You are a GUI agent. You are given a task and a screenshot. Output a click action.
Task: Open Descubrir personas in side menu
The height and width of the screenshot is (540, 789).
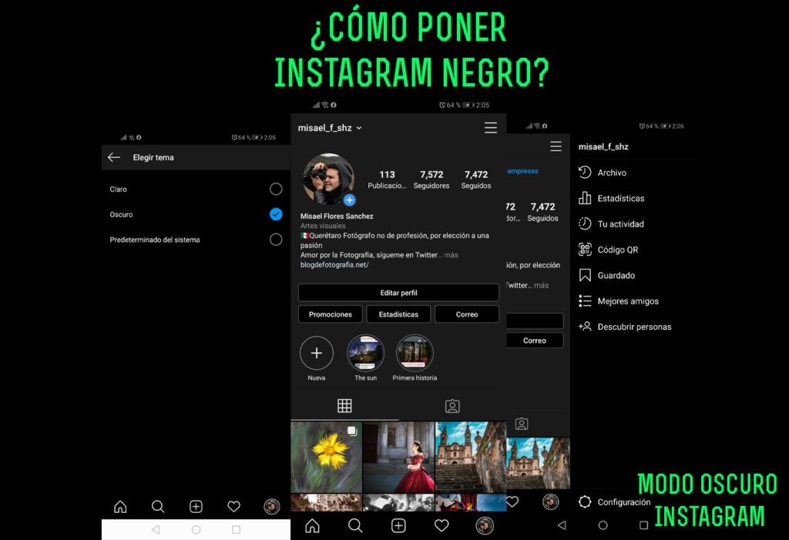pos(634,327)
